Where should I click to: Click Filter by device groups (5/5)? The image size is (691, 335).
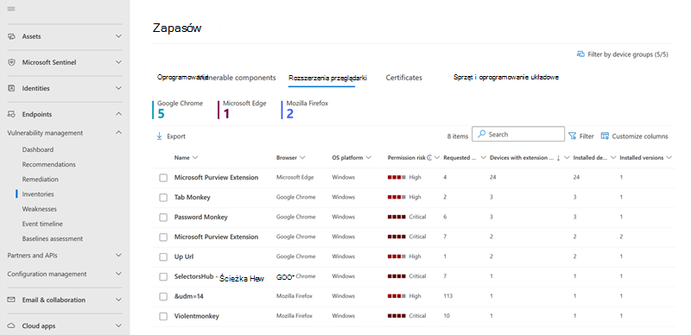(x=623, y=54)
